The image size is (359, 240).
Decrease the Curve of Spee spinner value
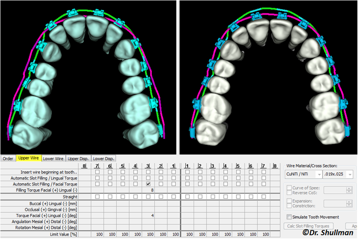(x=349, y=192)
